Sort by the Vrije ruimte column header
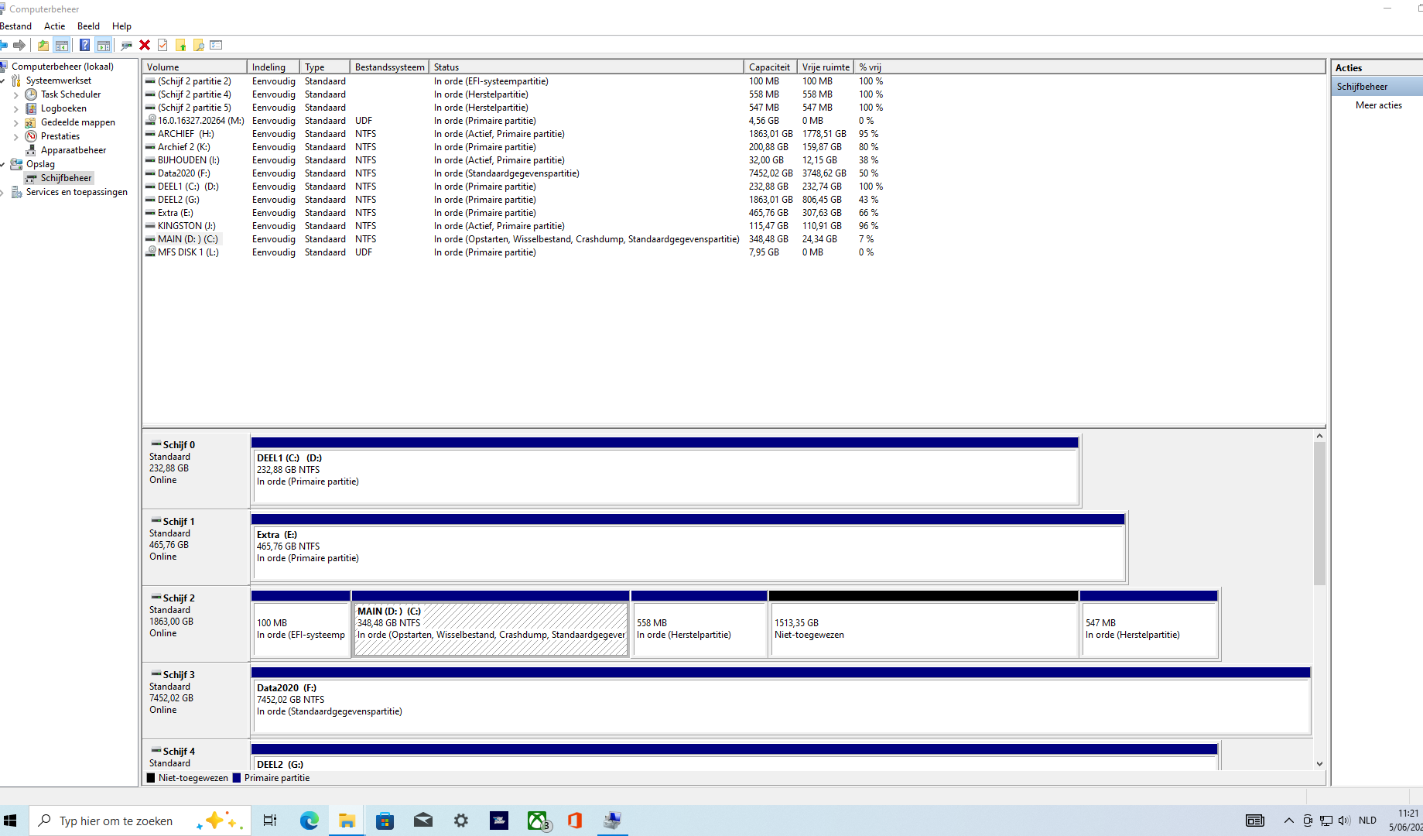Screen dimensions: 1423x836 [x=825, y=67]
